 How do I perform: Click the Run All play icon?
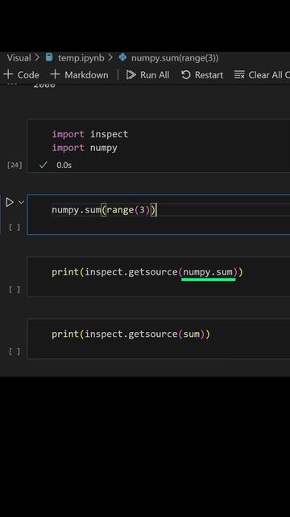(130, 75)
